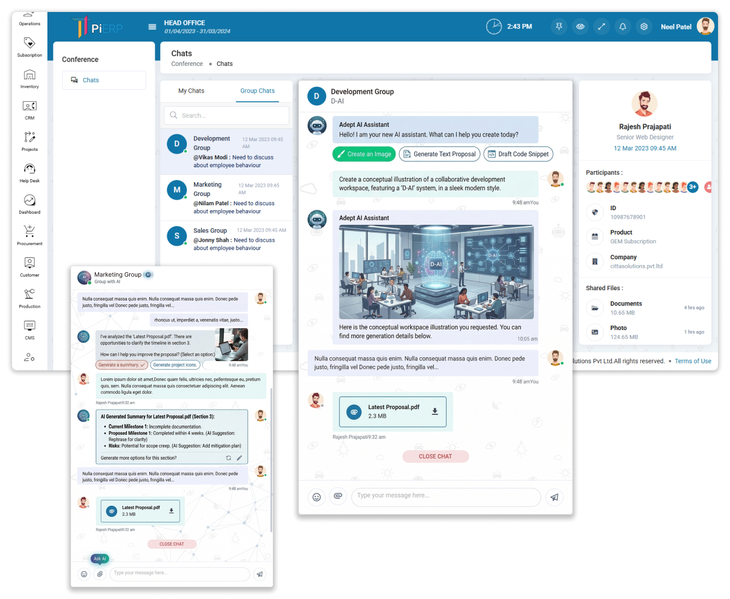Viewport: 730px width, 599px height.
Task: Download the Latest Proposal.pdf file
Action: [435, 412]
